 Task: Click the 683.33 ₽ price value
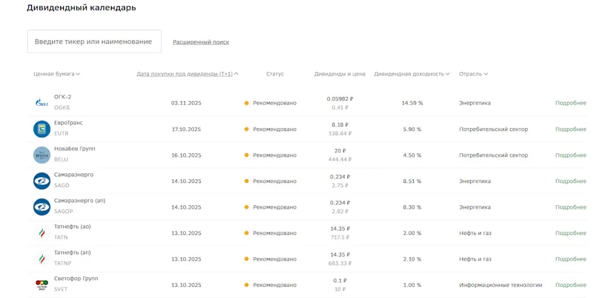[x=340, y=263]
